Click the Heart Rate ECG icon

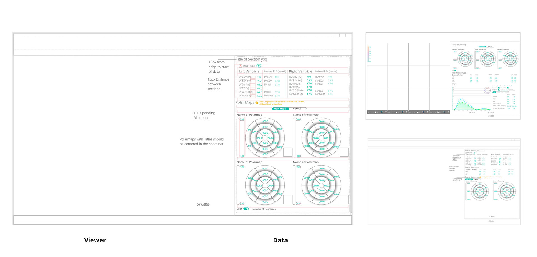[x=241, y=66]
